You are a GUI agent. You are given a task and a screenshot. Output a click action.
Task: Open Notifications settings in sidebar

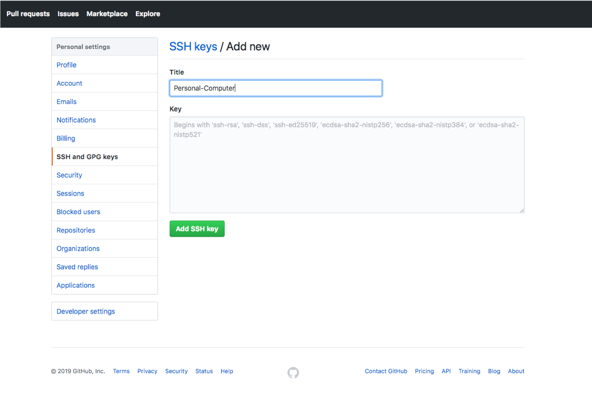click(x=104, y=120)
